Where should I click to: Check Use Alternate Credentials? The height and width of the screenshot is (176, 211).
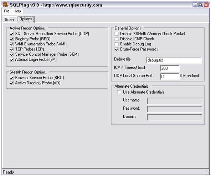(x=119, y=92)
